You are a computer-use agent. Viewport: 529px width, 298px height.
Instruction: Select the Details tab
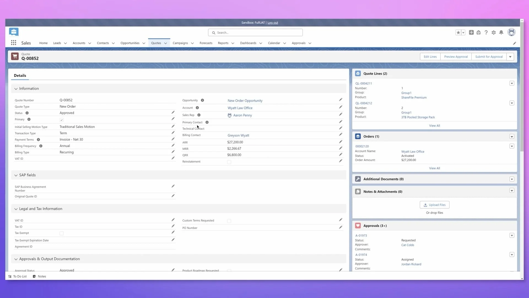tap(20, 75)
